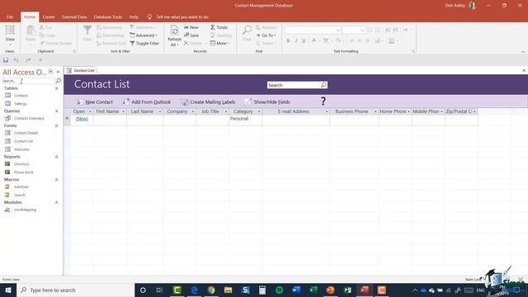Open E-mail Address column filter arrow
The width and height of the screenshot is (528, 297).
click(327, 111)
